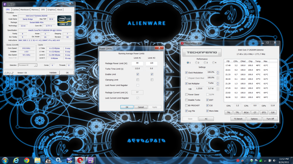Enable BD PROCHOT checkbox
The height and width of the screenshot is (164, 293).
click(x=186, y=105)
